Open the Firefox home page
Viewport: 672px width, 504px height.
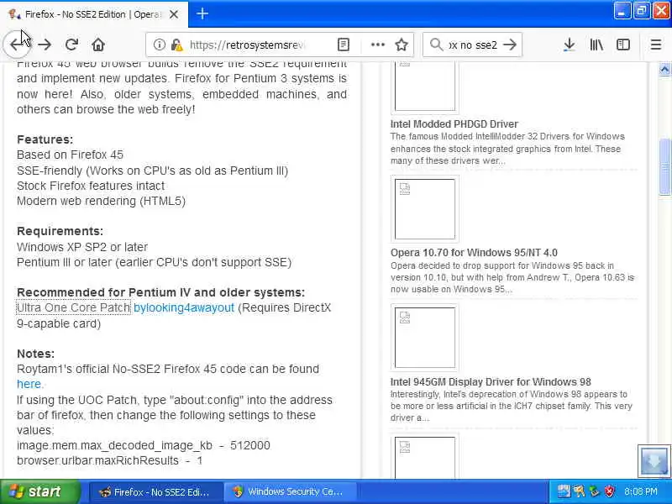click(x=98, y=45)
